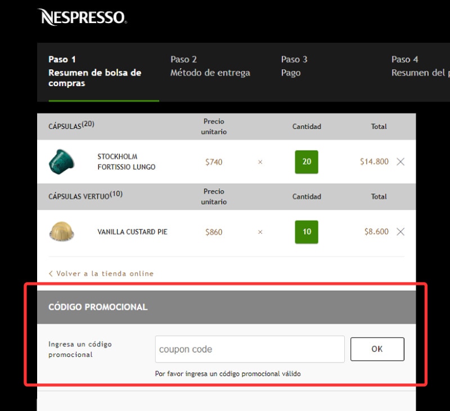Screen dimensions: 450x411
Task: Click the Stockholm Fortissio Lungo product name
Action: click(x=126, y=162)
